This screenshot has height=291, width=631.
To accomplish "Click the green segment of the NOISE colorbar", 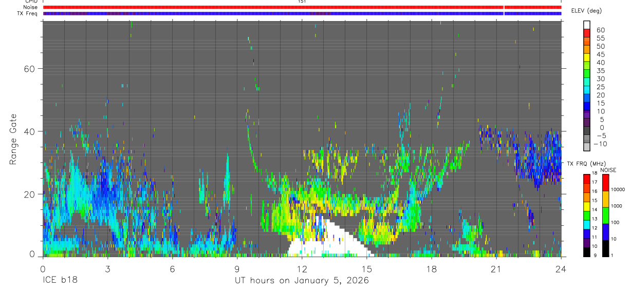I will tap(605, 216).
